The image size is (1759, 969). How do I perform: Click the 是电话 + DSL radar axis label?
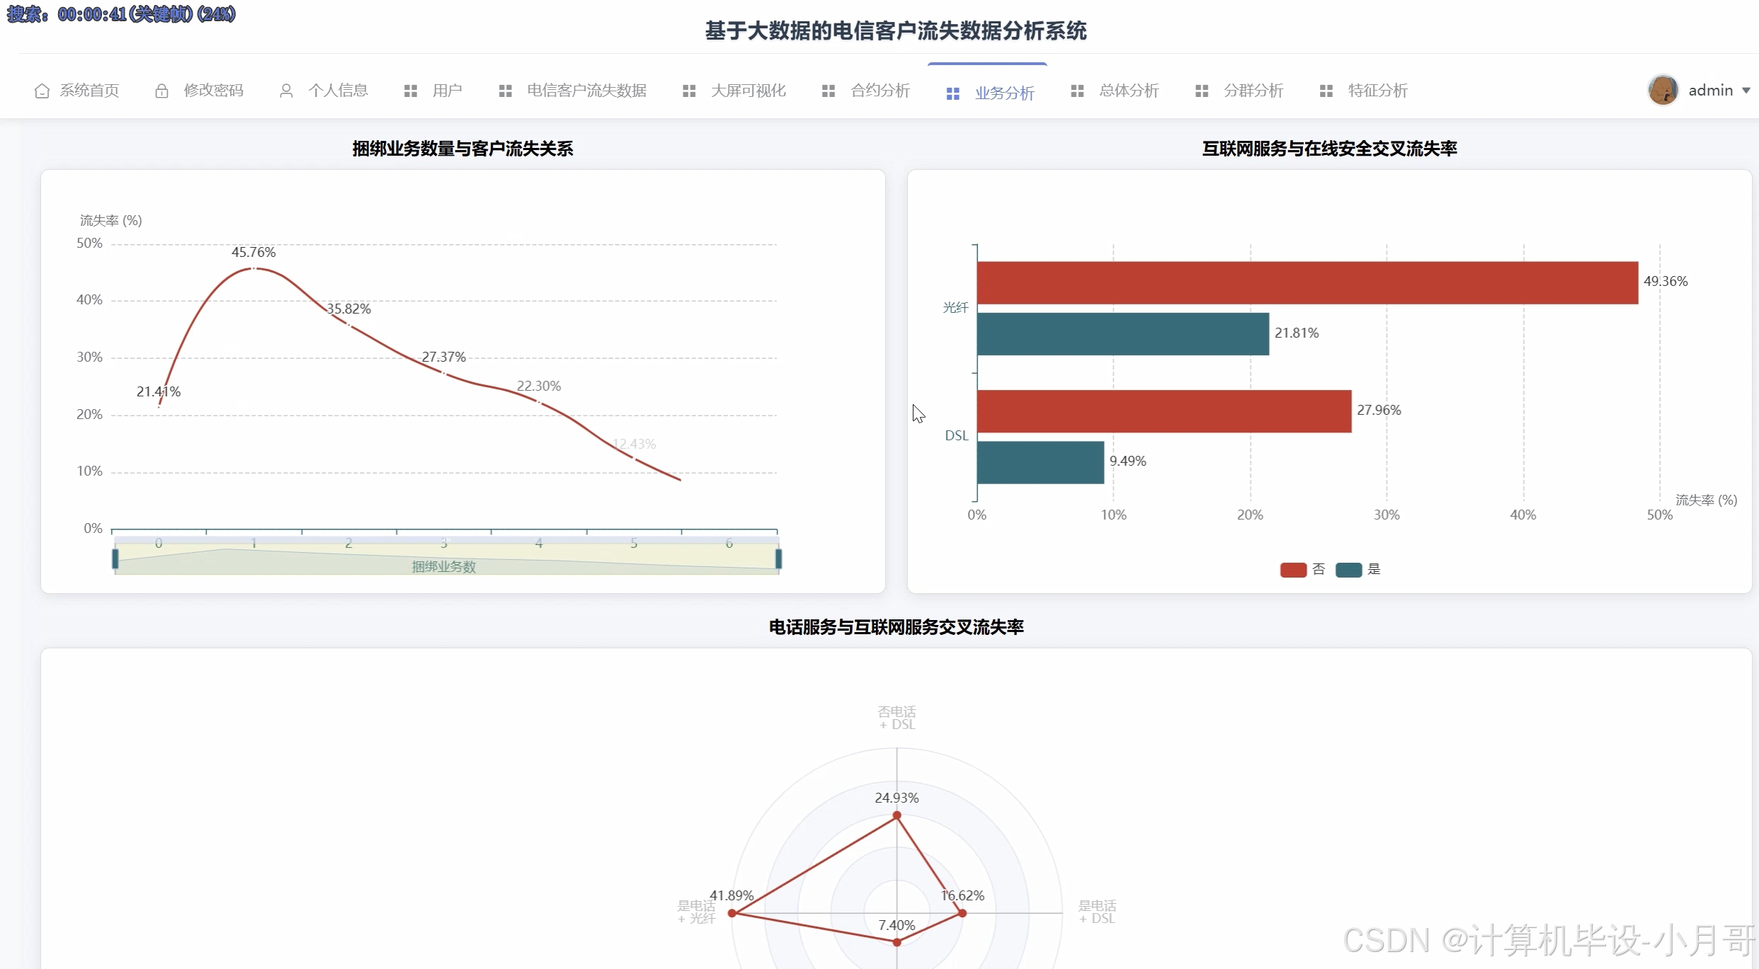[x=1097, y=912]
